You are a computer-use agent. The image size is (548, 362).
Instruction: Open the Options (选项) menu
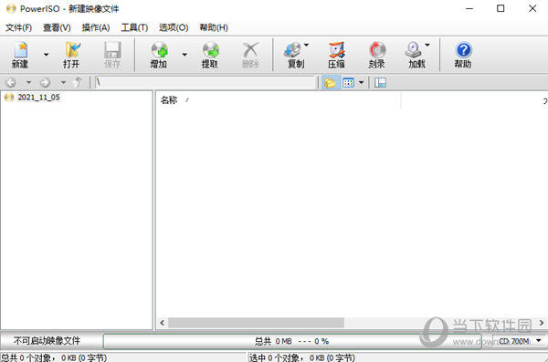coord(174,27)
